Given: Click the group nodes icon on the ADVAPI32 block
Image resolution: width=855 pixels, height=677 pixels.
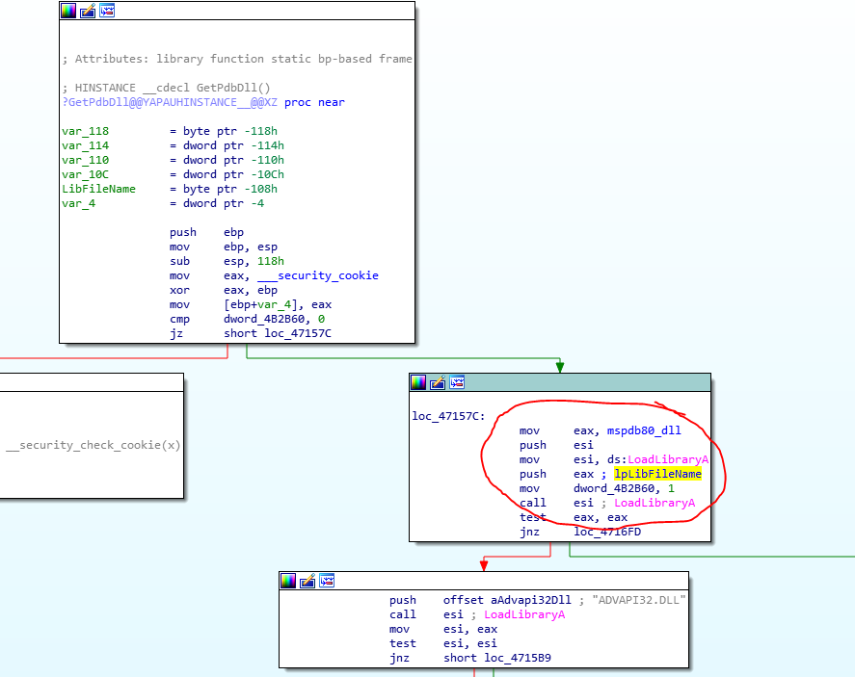Looking at the screenshot, I should (x=326, y=580).
